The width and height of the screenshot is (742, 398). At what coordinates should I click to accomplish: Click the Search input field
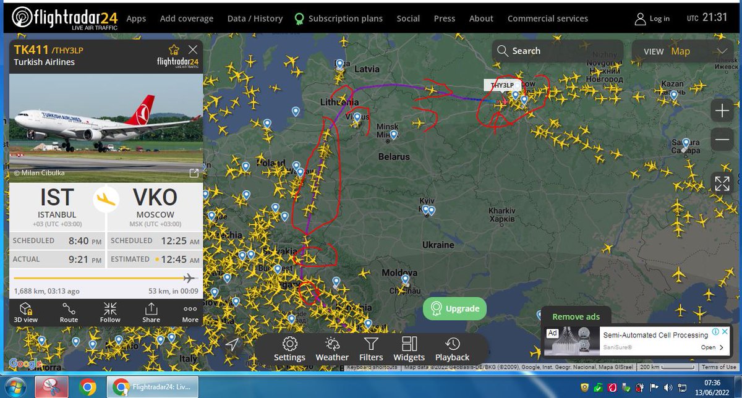(556, 51)
